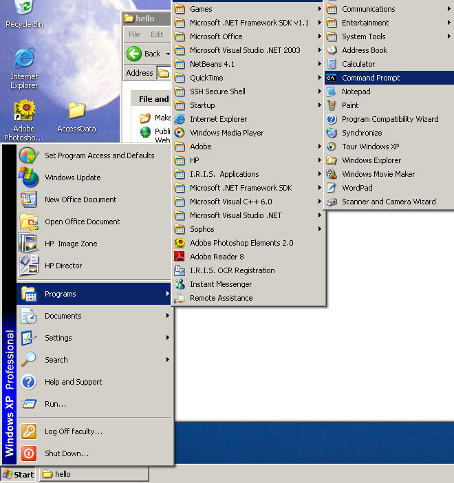
Task: Expand the System Tools submenu arrow
Action: tap(449, 36)
